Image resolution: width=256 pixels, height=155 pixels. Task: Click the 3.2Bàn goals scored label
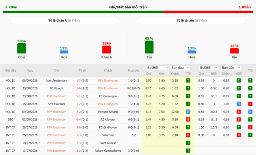(x=11, y=7)
